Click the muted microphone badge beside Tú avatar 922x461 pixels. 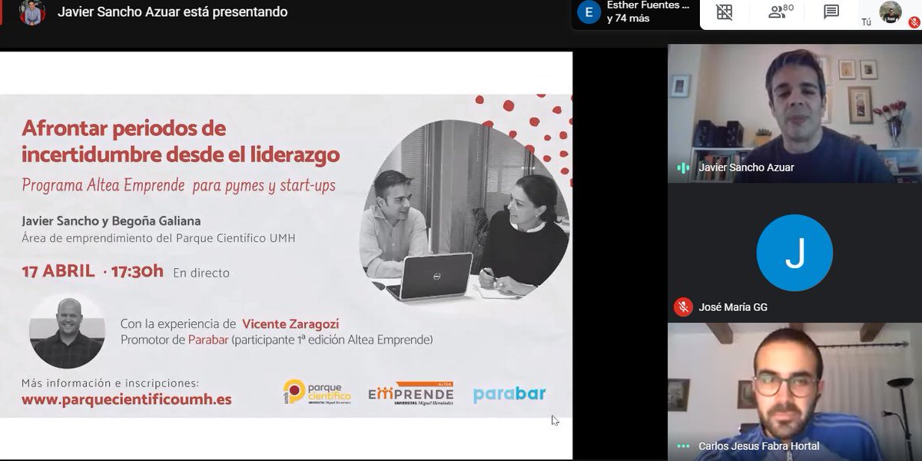pos(914,22)
